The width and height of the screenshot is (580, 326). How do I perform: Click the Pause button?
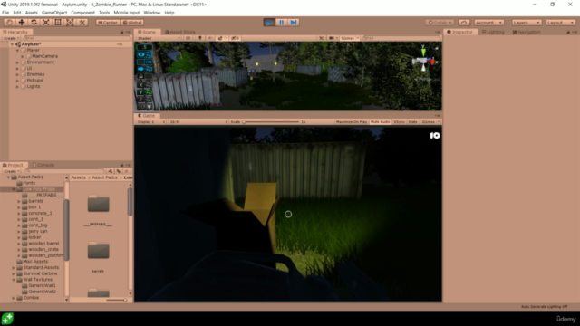point(282,23)
